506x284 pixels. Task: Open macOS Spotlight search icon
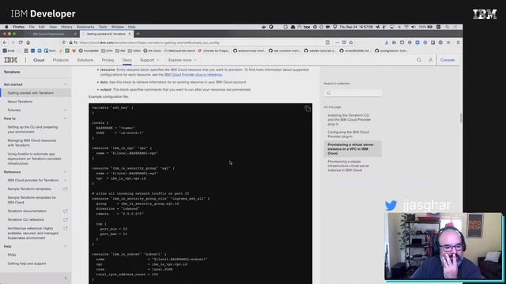click(x=447, y=27)
